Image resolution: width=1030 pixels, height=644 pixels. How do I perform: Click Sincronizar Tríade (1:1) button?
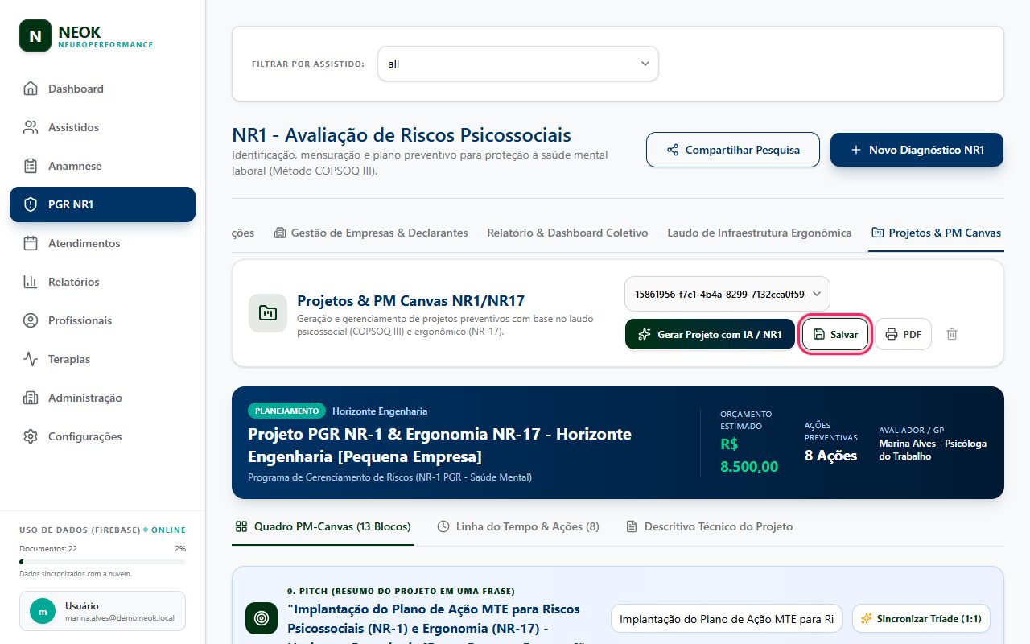click(921, 619)
